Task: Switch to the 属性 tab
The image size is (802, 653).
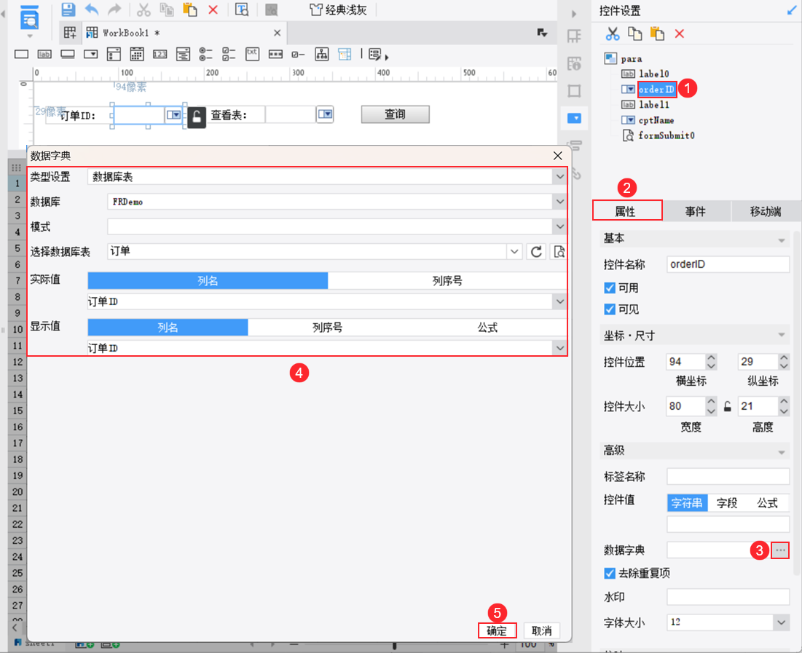Action: 626,211
